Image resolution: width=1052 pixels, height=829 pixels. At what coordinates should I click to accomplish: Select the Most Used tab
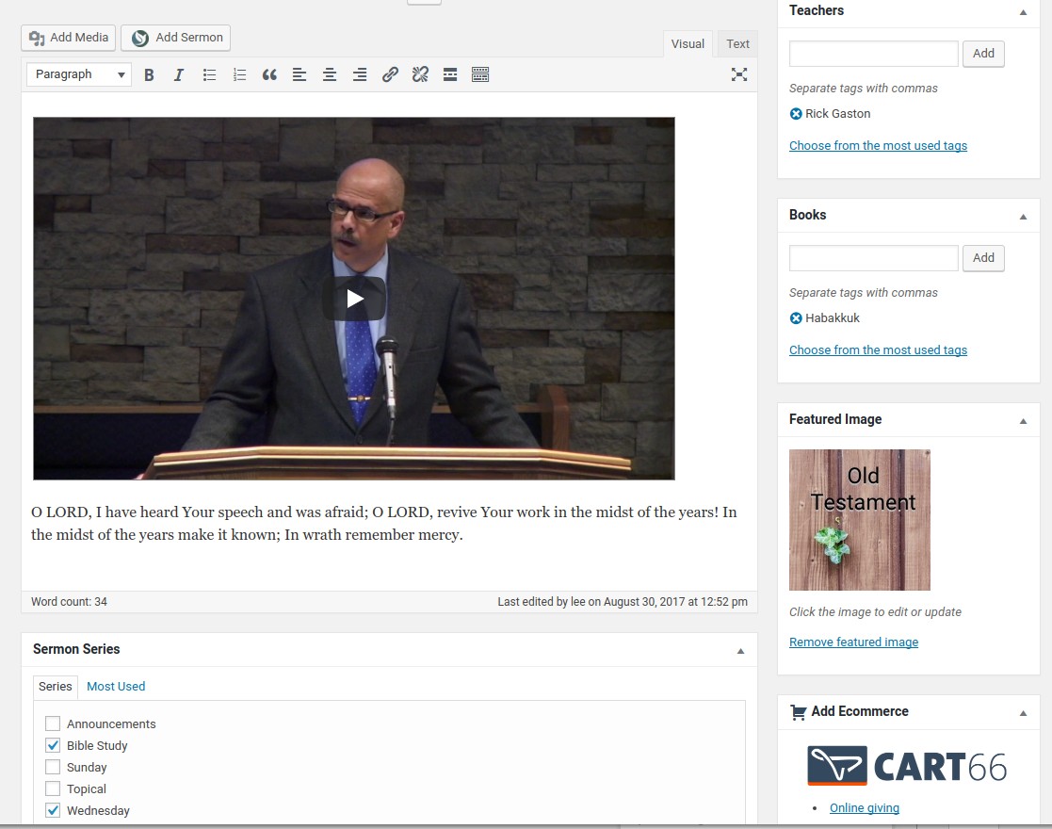tap(116, 687)
